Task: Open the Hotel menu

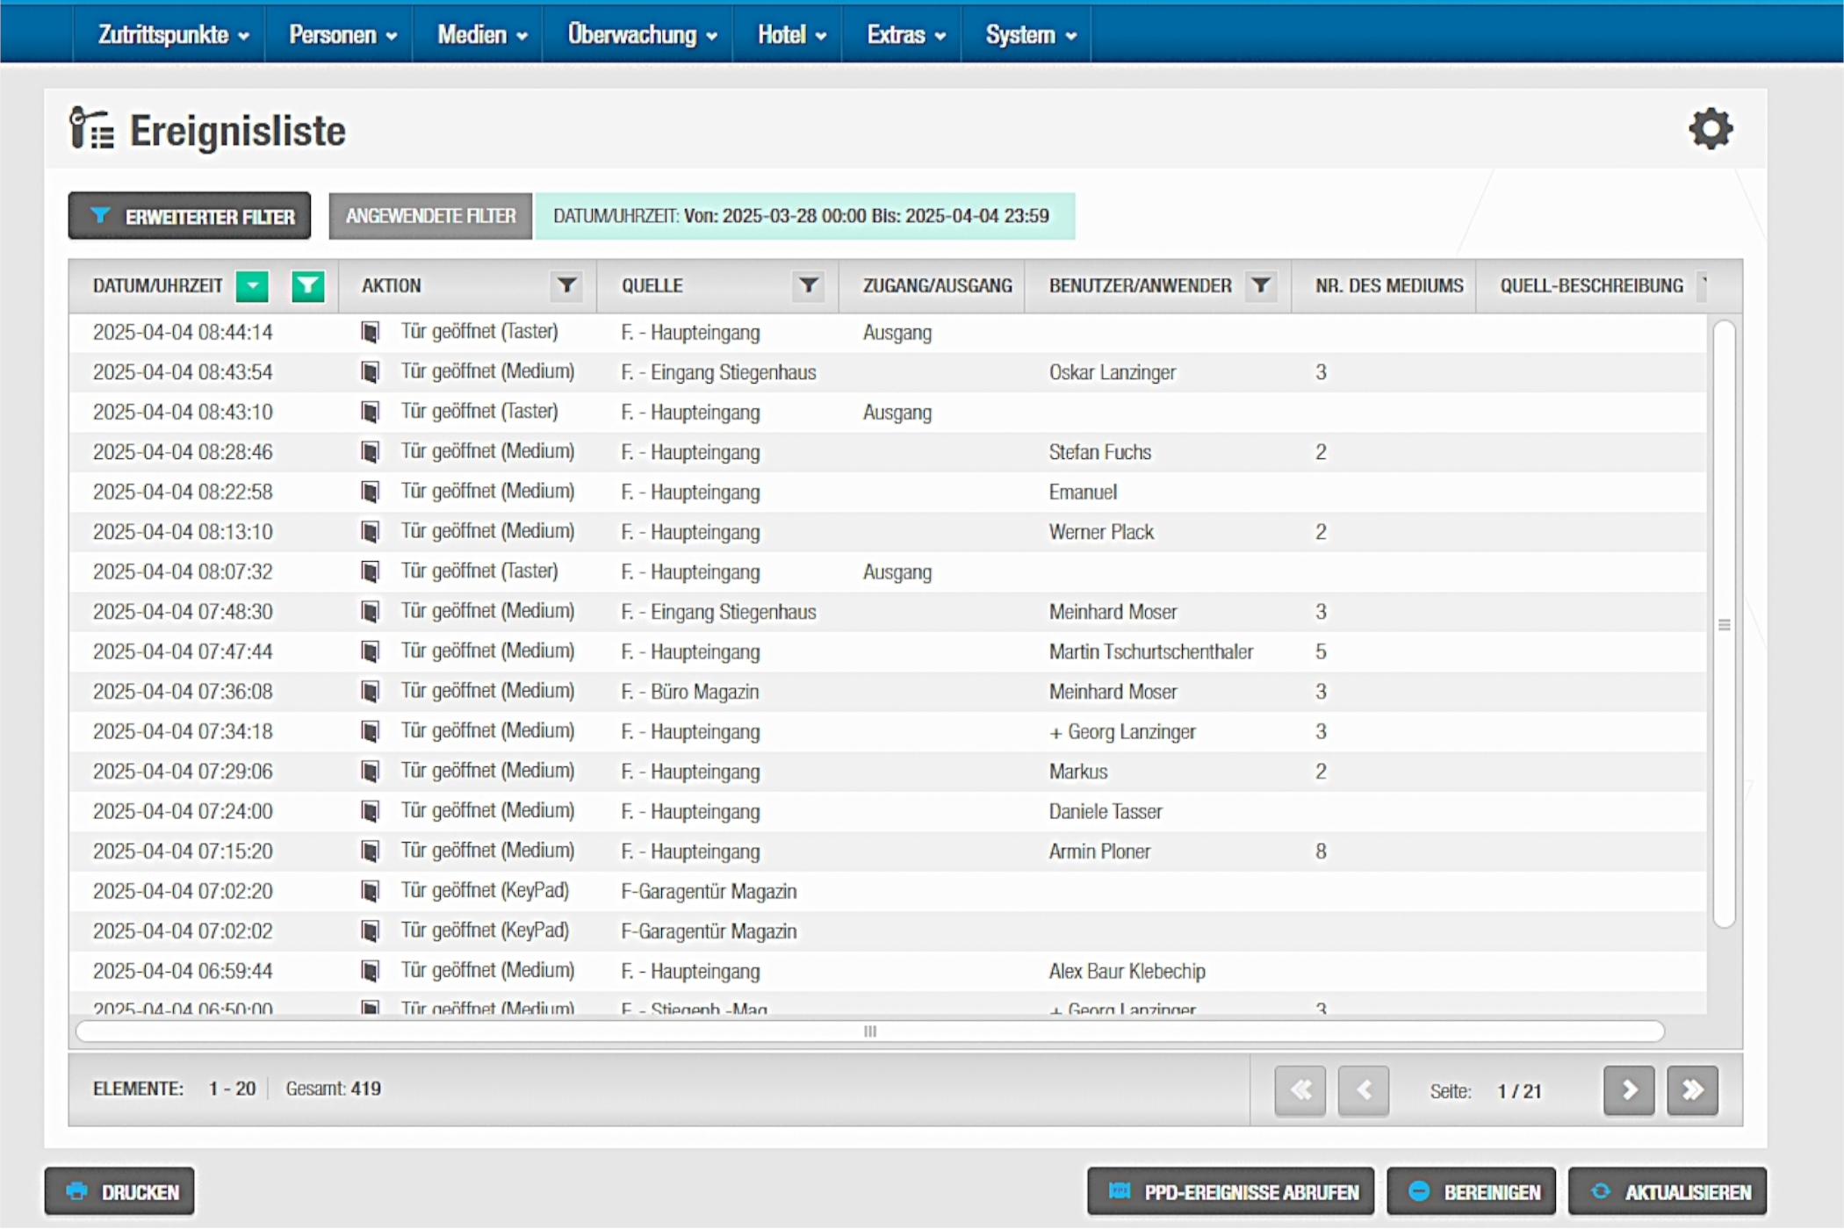Action: click(790, 35)
